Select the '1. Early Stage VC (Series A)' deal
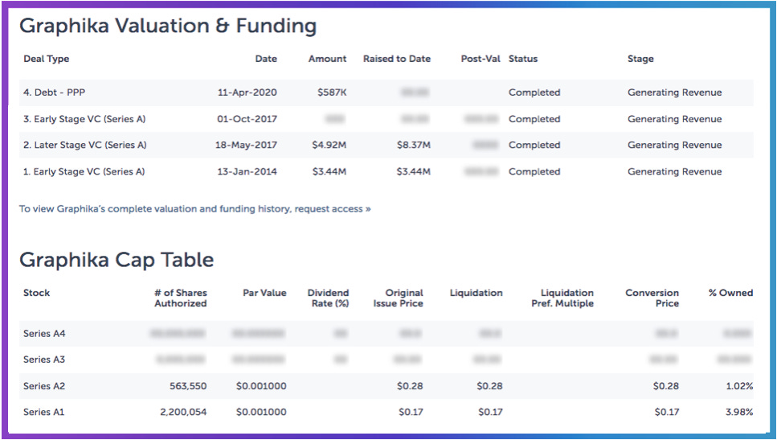 [386, 171]
